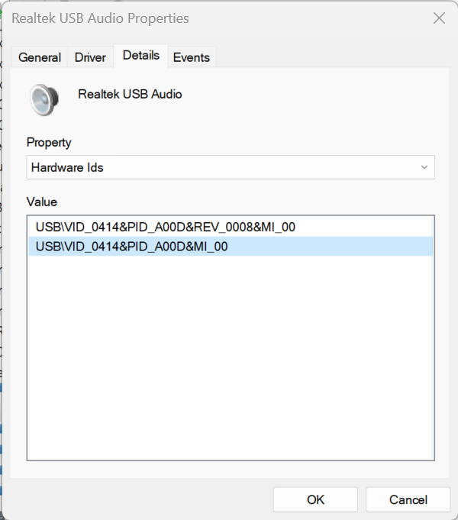The image size is (458, 520).
Task: Open the Hardware Ids property combo box
Action: (231, 167)
